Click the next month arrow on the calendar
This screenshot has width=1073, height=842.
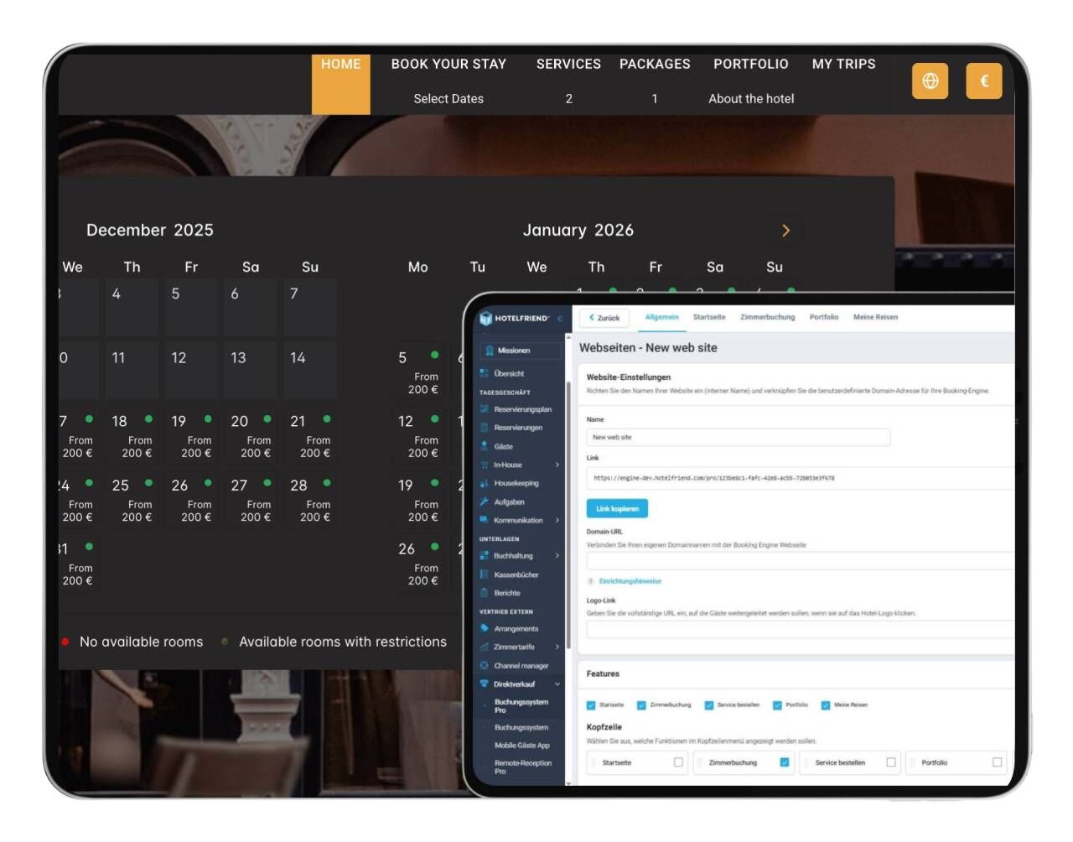785,230
